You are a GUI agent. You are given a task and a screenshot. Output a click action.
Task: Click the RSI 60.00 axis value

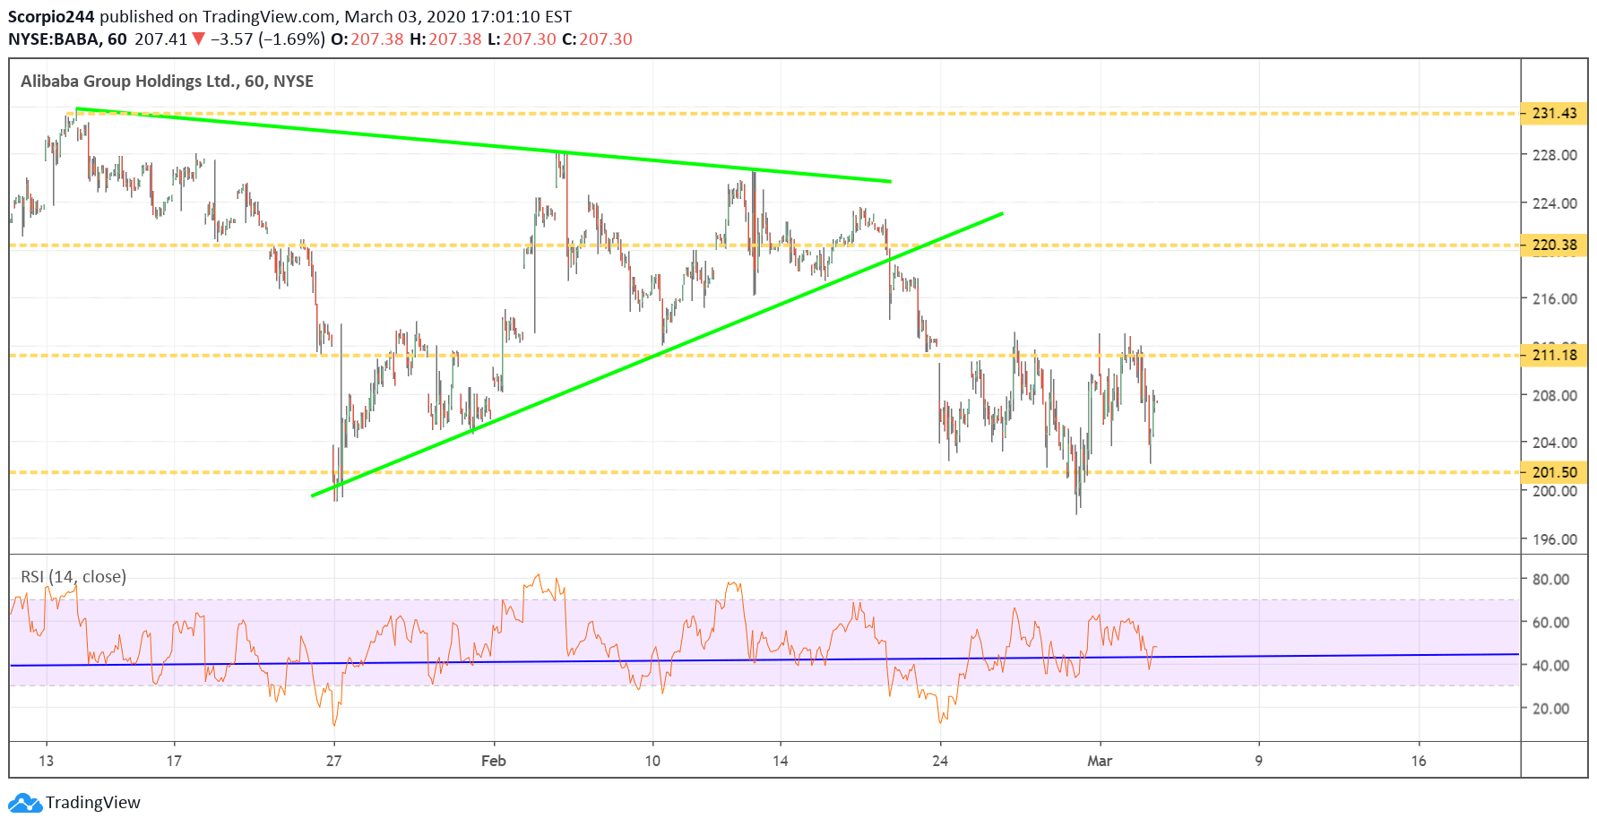pos(1550,623)
